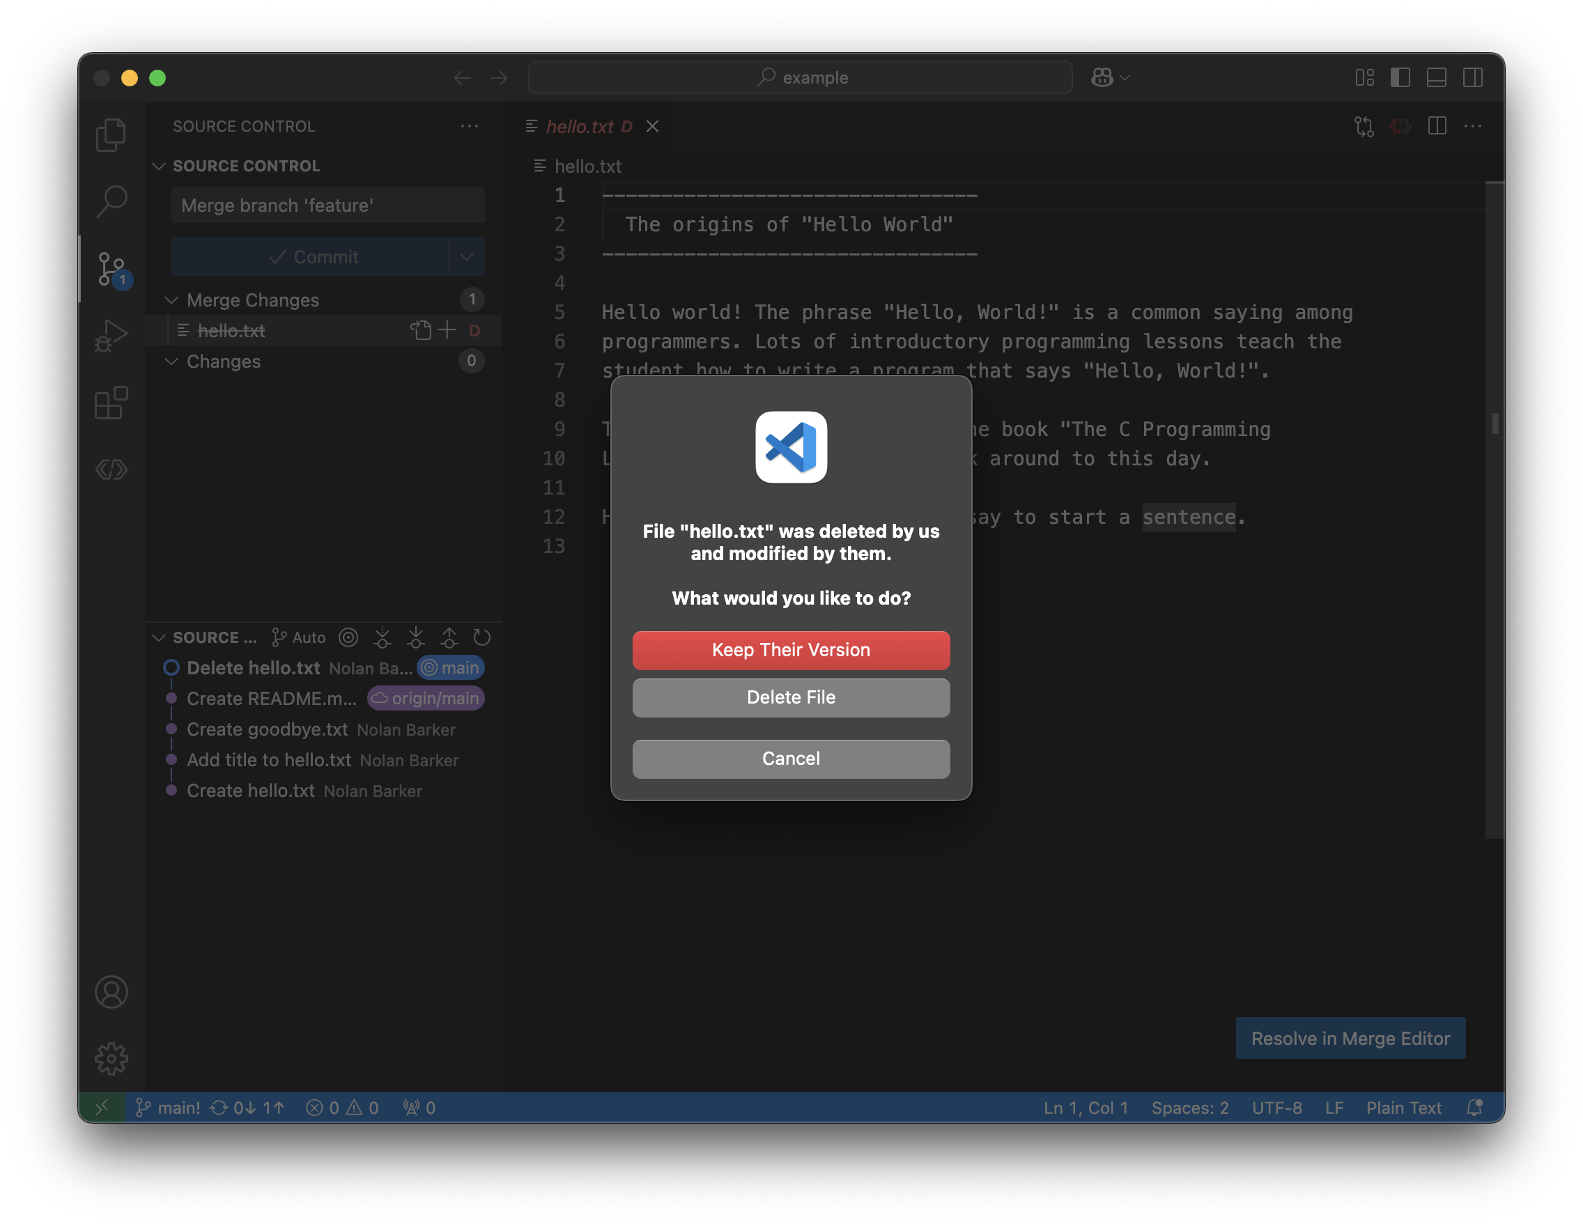Synchronize changes 0↓ 1↑ in status bar

click(247, 1107)
